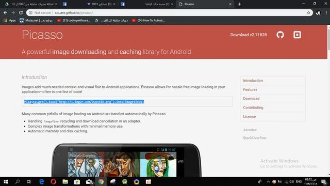Image resolution: width=330 pixels, height=186 pixels.
Task: Switch to the Google Drive tab
Action: pyautogui.click(x=30, y=4)
